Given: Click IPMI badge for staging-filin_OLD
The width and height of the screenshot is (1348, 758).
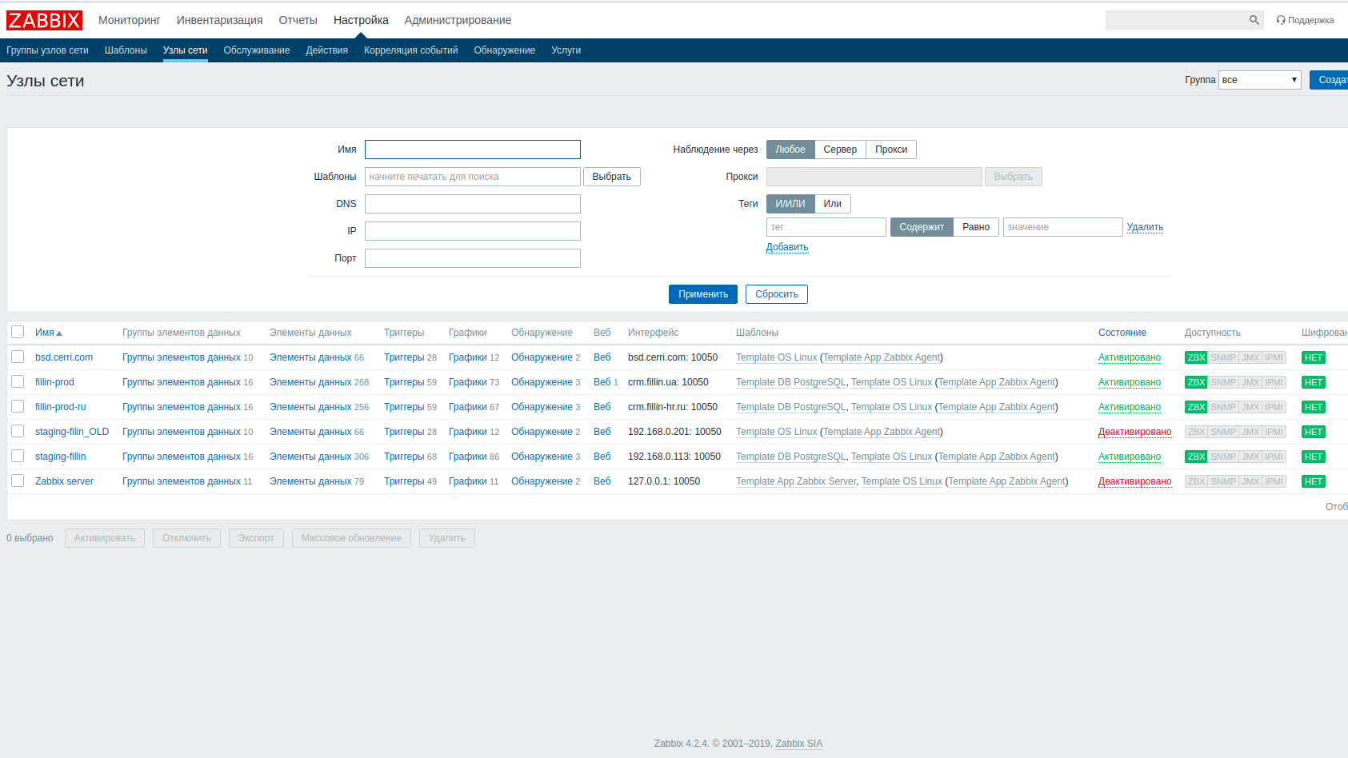Looking at the screenshot, I should point(1274,432).
